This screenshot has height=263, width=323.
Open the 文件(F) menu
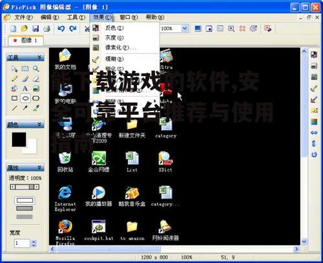(23, 17)
